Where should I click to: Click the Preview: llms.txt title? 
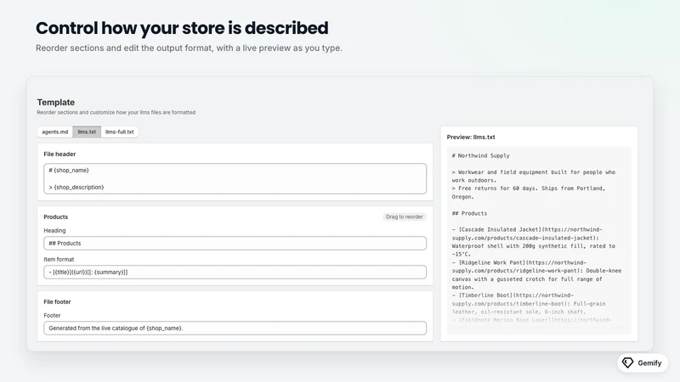471,138
